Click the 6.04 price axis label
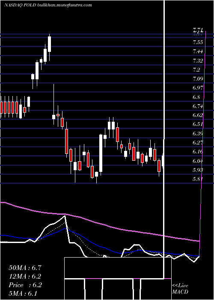 tap(198, 161)
